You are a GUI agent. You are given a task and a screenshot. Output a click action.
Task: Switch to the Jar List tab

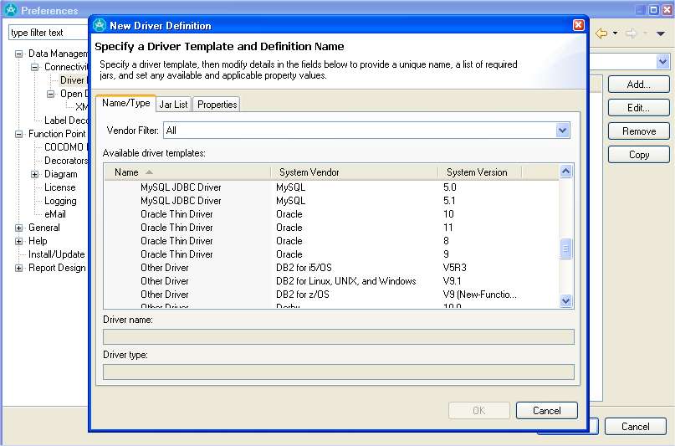173,105
